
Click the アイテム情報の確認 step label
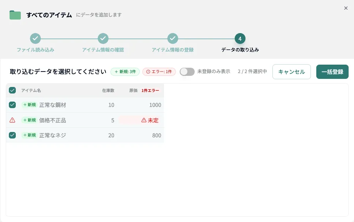103,50
